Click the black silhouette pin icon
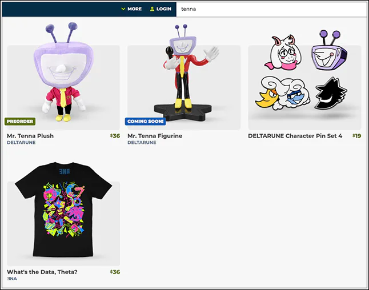 point(330,93)
